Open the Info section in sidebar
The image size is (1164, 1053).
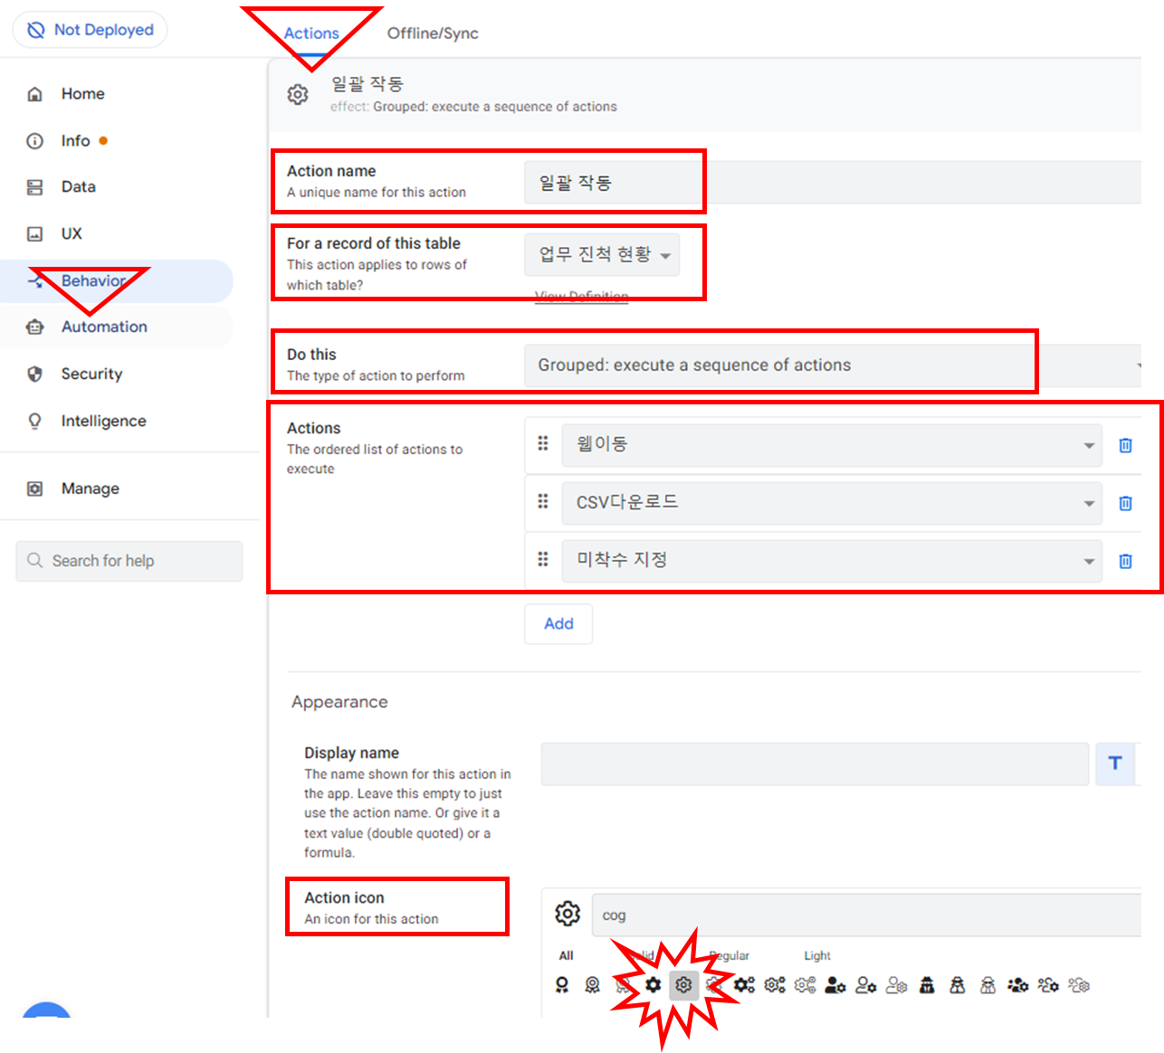tap(75, 141)
